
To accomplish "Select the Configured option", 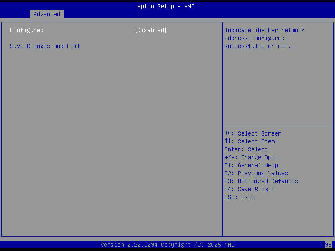I will [26, 30].
